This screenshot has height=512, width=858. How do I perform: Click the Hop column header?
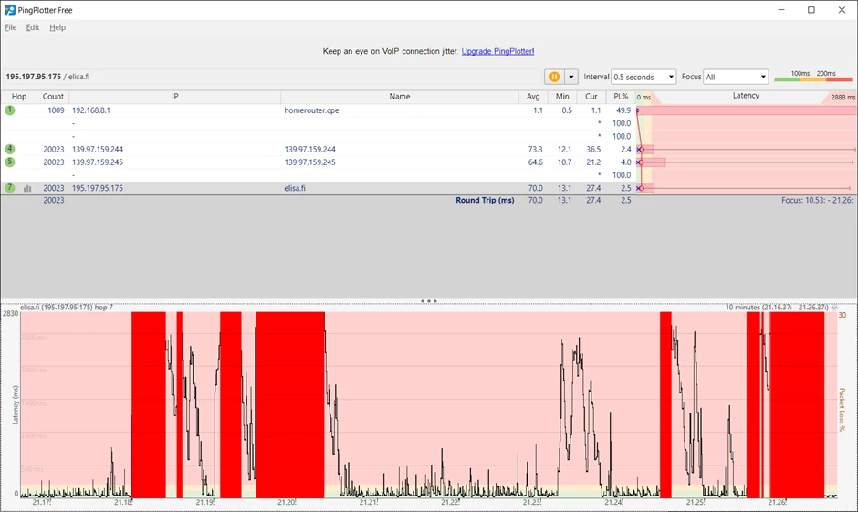tap(19, 96)
